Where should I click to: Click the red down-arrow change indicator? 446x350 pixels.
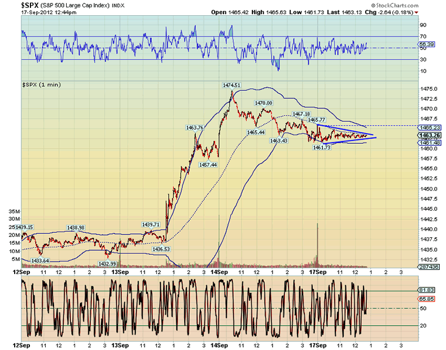tap(417, 12)
